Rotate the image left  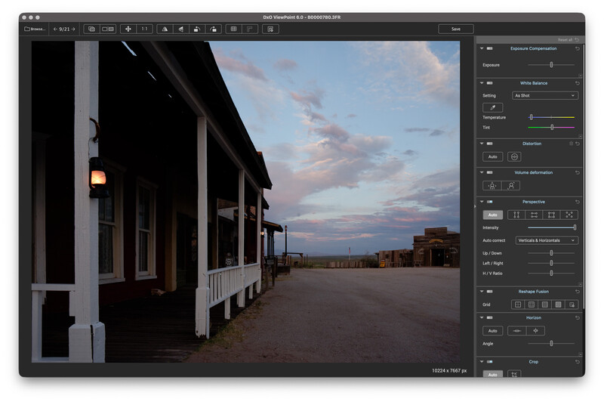197,29
